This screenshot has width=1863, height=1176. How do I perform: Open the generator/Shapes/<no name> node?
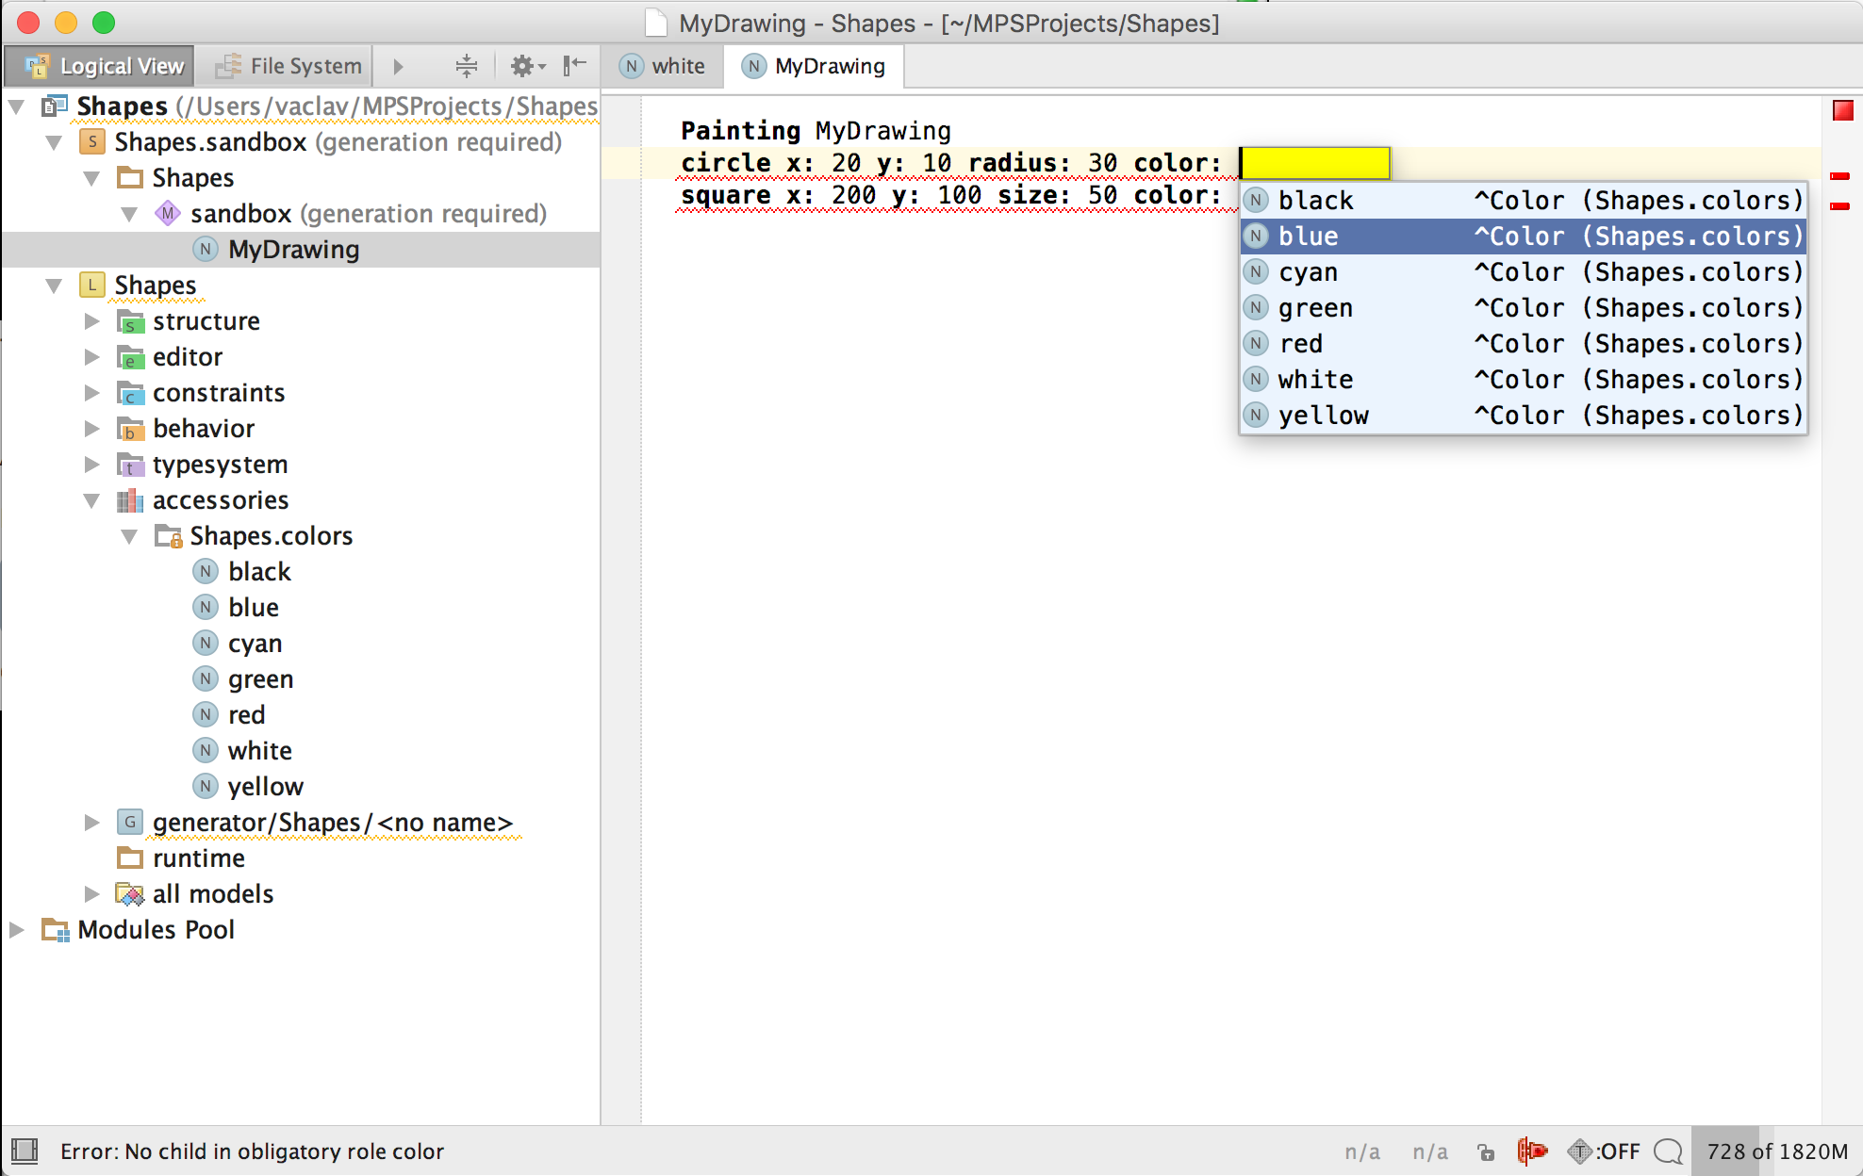point(332,823)
